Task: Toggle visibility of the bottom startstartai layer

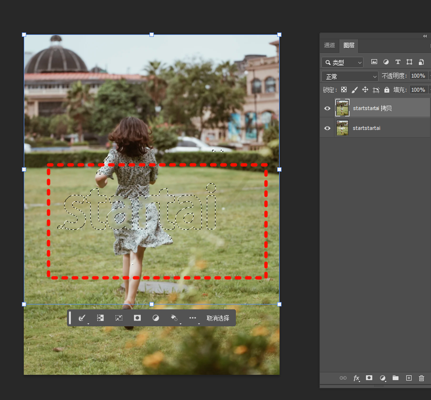Action: (327, 128)
